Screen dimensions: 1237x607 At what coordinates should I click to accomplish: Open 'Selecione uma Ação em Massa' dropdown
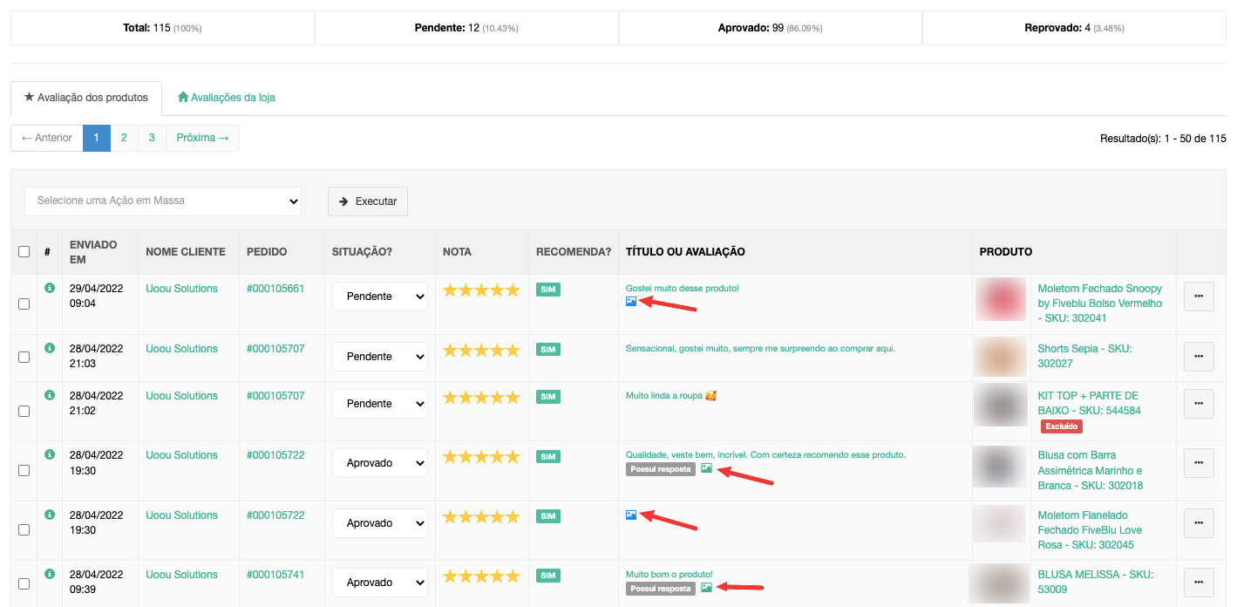pos(163,201)
